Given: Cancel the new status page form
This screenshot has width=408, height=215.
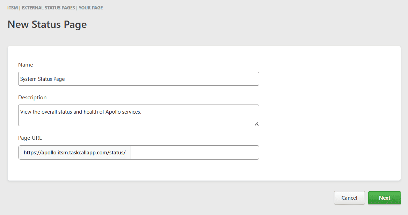Looking at the screenshot, I should pyautogui.click(x=349, y=198).
